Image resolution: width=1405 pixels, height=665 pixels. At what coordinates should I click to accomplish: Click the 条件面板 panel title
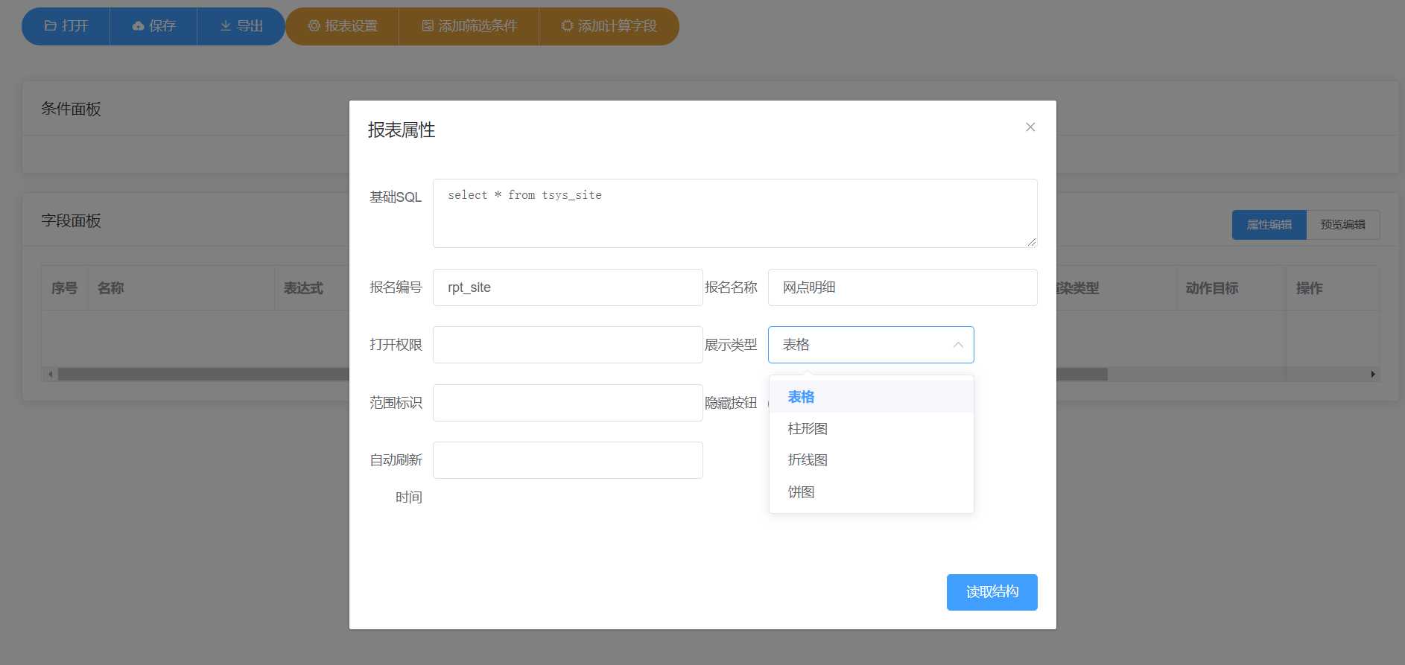pyautogui.click(x=71, y=109)
